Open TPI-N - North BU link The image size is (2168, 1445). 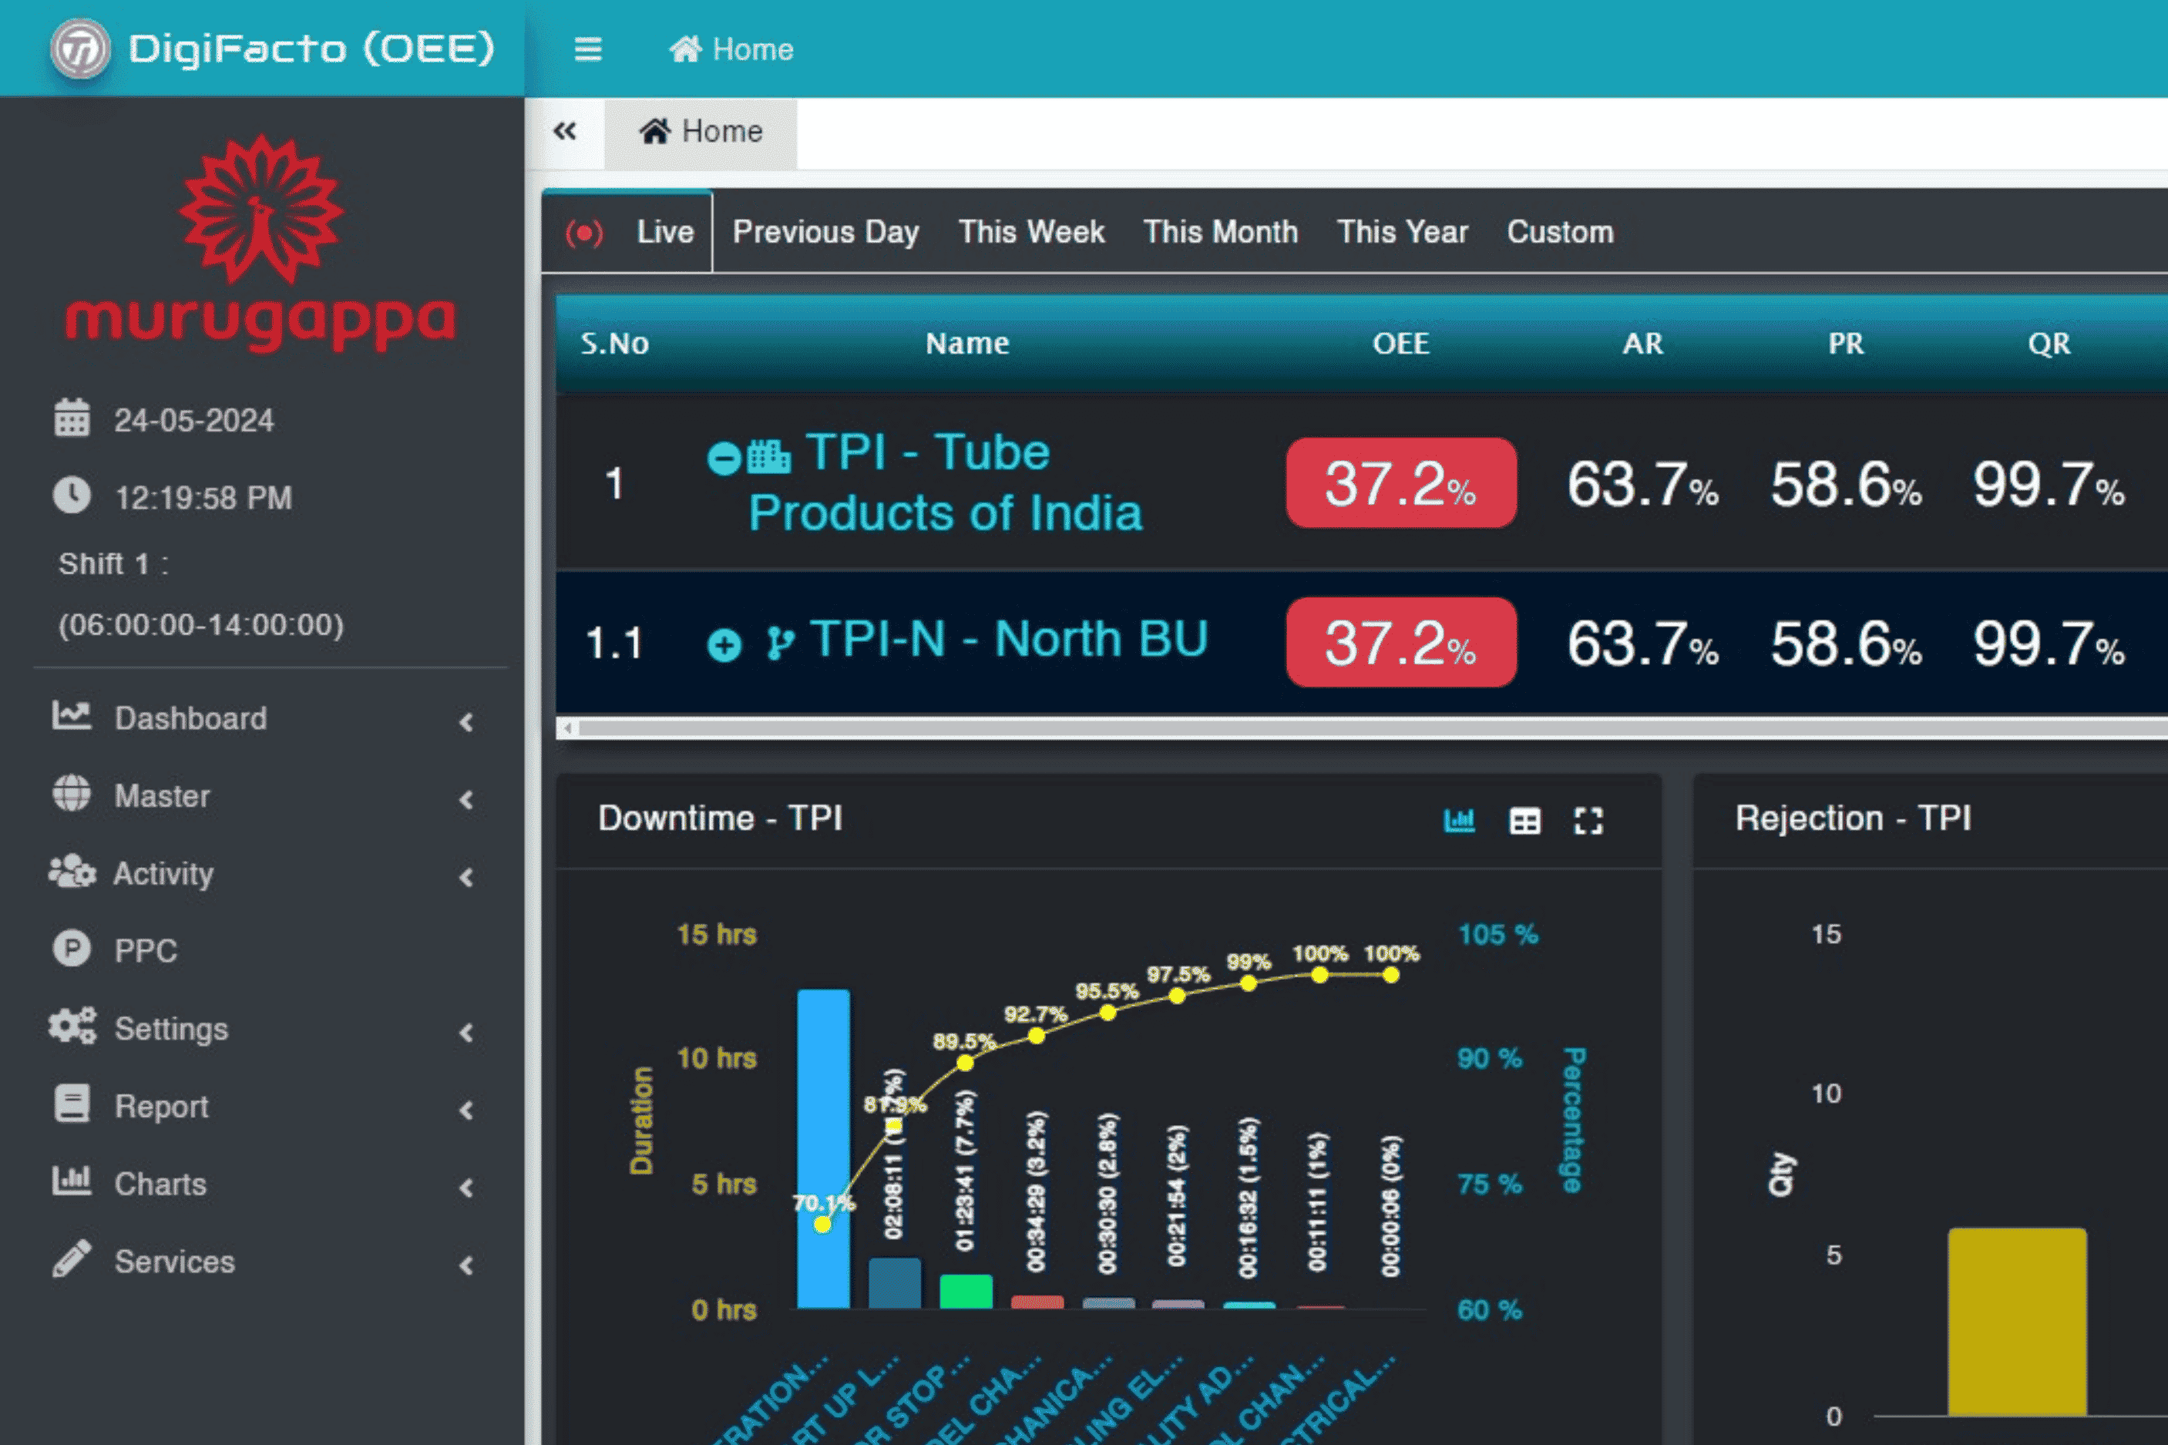click(x=1009, y=639)
